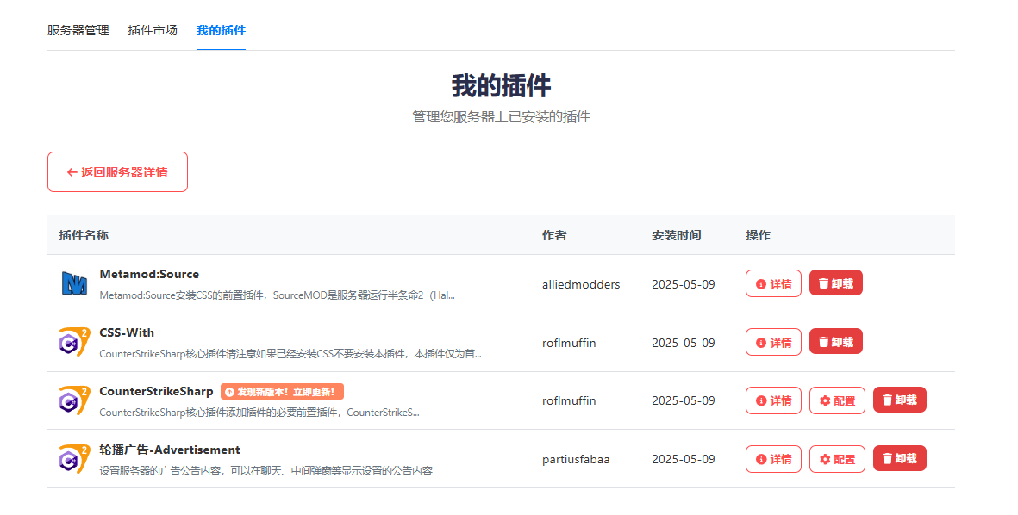Click 发现新版本!立即更新! badge
This screenshot has width=1018, height=515.
click(x=282, y=392)
